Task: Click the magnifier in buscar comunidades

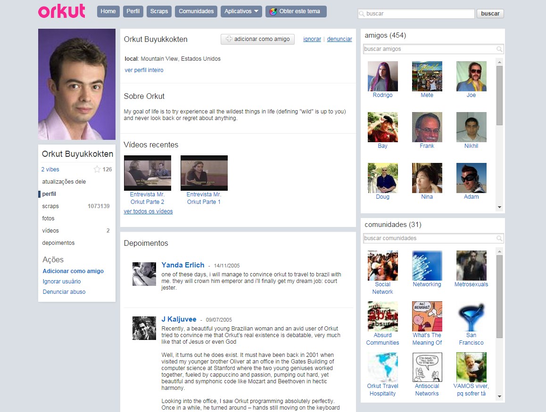Action: pos(499,238)
